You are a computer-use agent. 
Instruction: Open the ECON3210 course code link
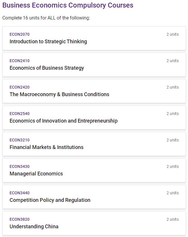coord(19,140)
